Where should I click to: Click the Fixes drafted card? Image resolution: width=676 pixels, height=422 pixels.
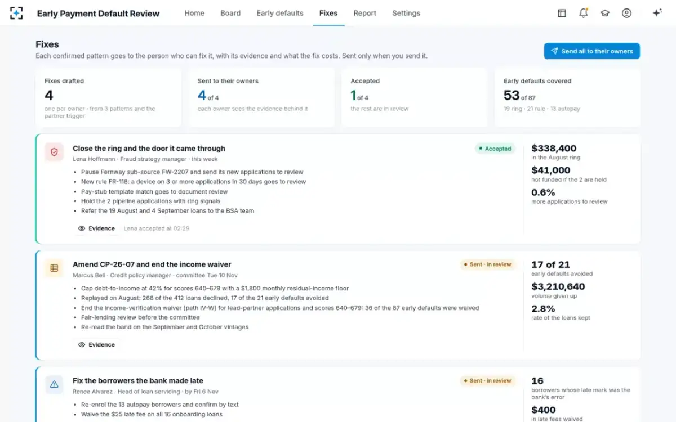109,98
